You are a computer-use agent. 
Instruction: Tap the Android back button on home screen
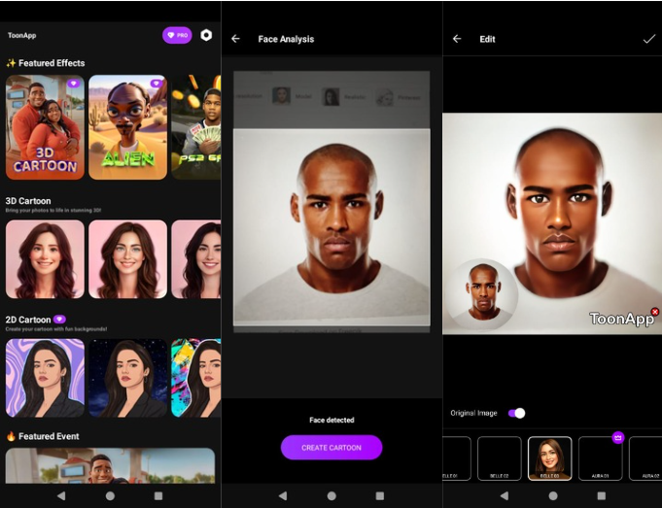click(61, 495)
